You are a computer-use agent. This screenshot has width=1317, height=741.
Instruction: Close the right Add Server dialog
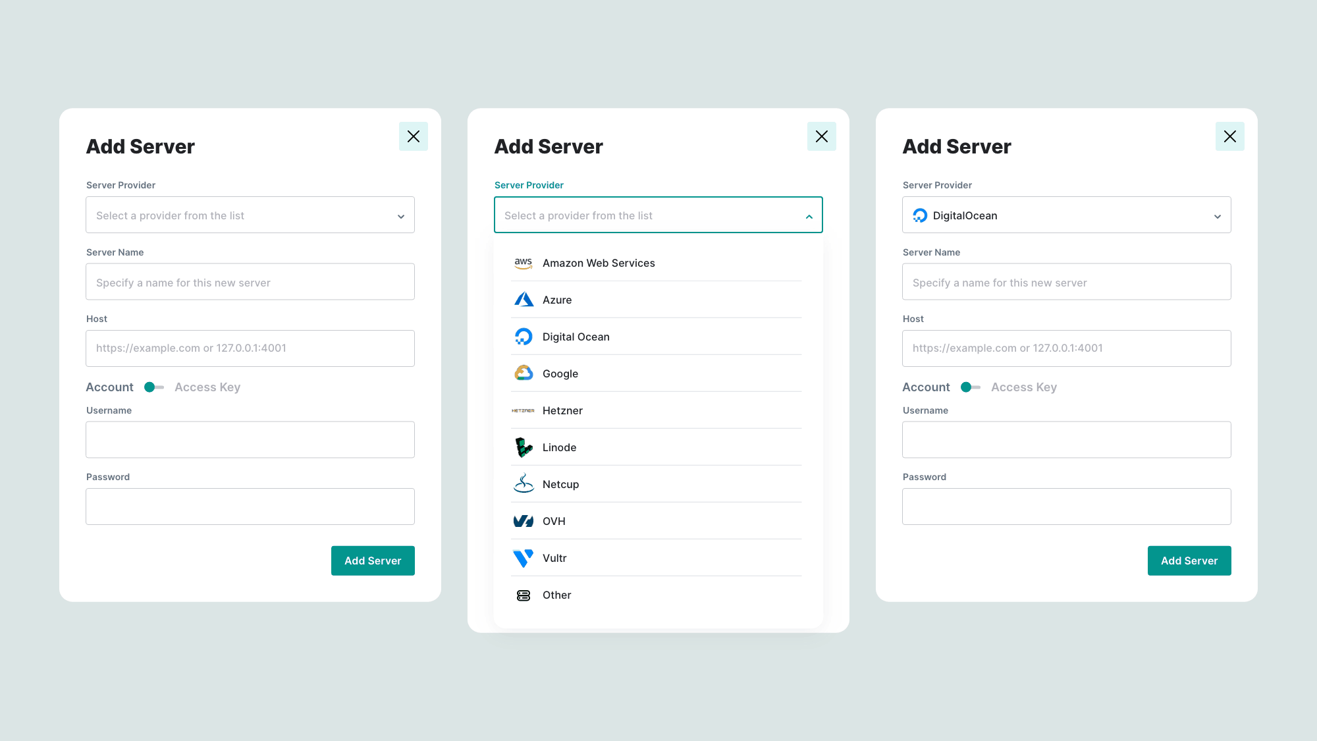(x=1230, y=136)
